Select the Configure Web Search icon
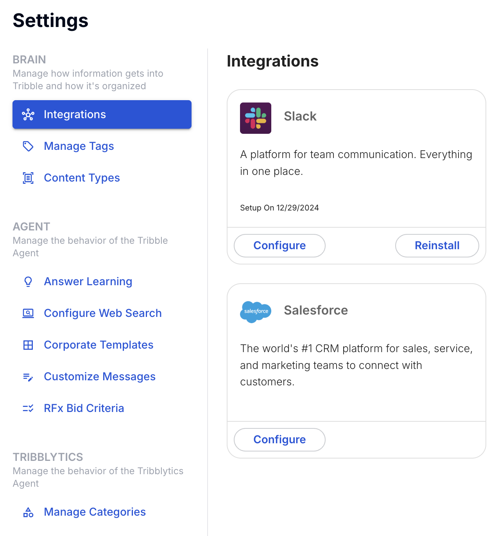The height and width of the screenshot is (536, 498). [x=28, y=313]
